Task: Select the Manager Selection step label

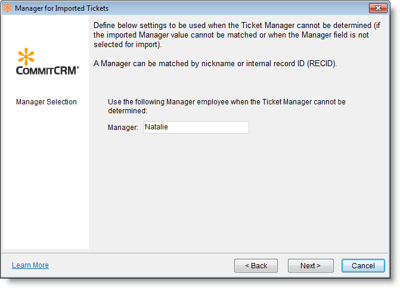Action: [46, 102]
